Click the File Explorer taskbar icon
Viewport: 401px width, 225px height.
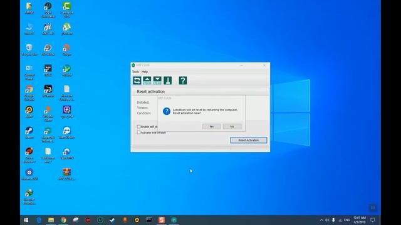point(51,220)
